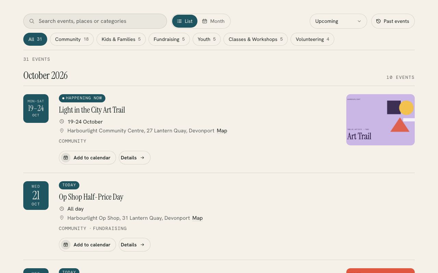
Task: Click the clock icon beside 19–24 October
Action: point(62,121)
